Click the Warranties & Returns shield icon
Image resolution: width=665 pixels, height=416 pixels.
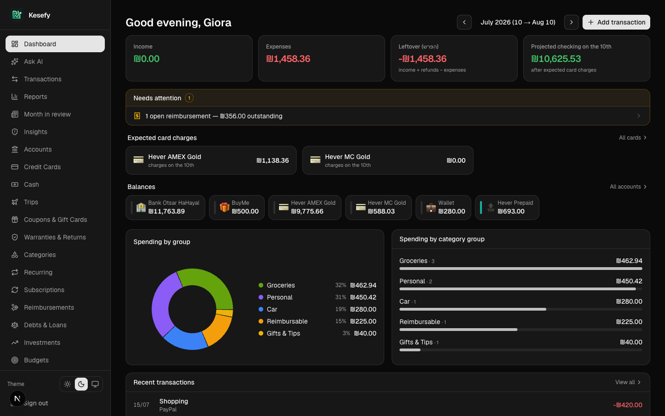click(15, 237)
